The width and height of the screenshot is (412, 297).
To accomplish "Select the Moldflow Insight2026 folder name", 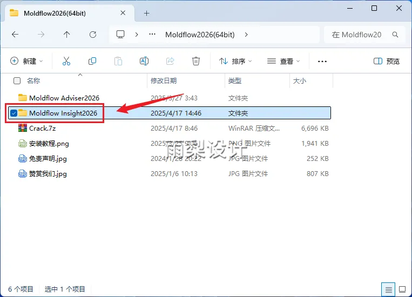I will pyautogui.click(x=63, y=113).
